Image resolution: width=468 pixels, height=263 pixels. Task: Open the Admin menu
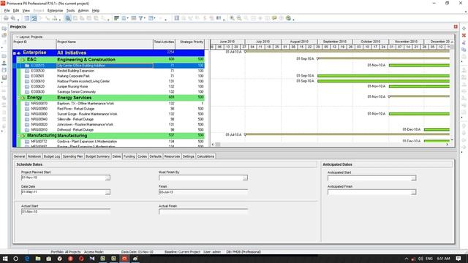pyautogui.click(x=83, y=10)
